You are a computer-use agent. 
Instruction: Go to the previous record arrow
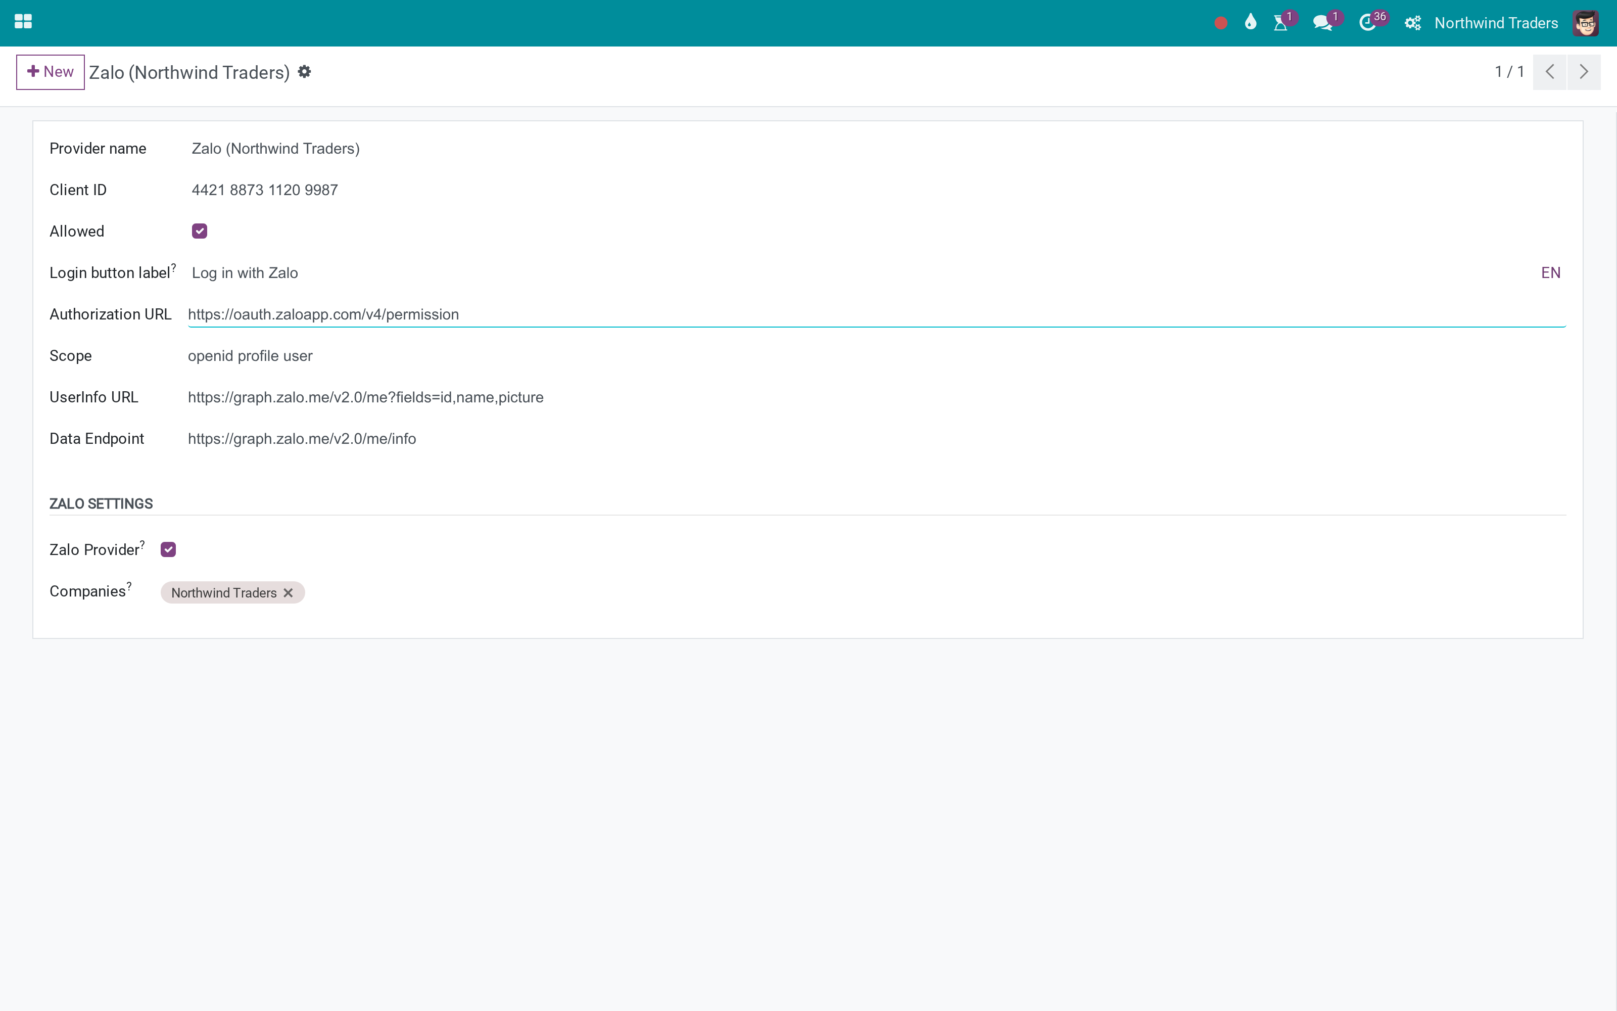coord(1549,72)
